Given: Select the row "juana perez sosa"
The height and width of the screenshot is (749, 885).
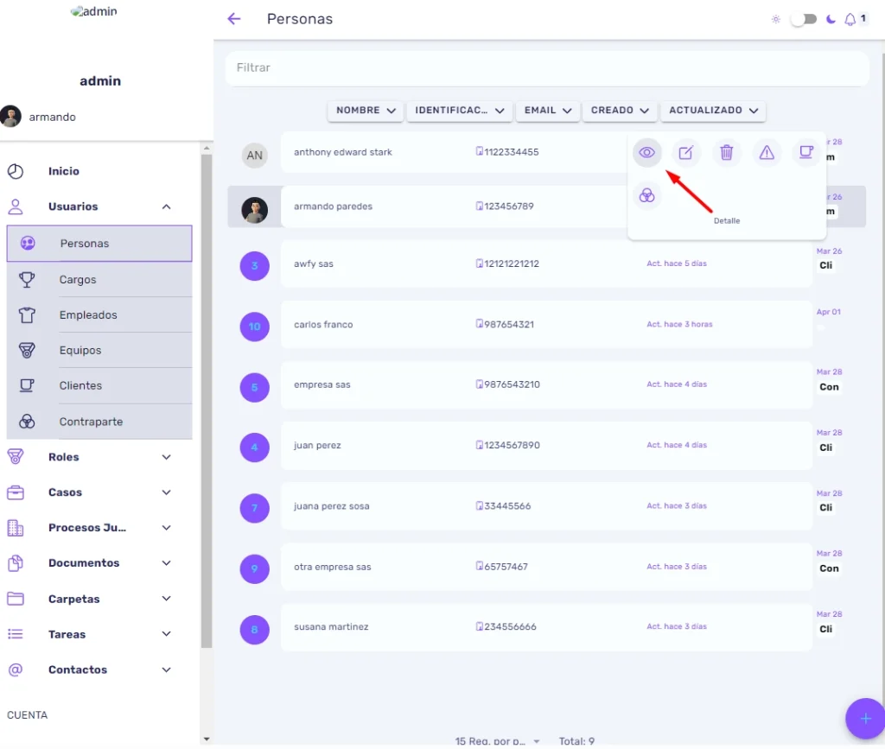Looking at the screenshot, I should tap(546, 506).
